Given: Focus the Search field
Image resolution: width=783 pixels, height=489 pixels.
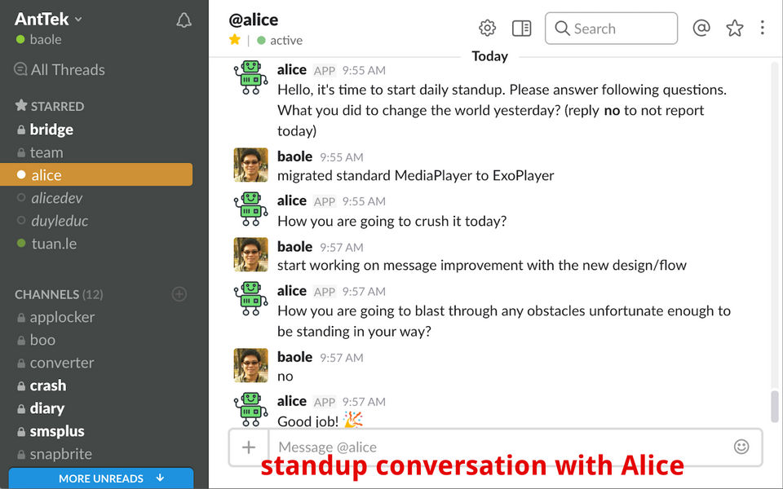Looking at the screenshot, I should [611, 29].
